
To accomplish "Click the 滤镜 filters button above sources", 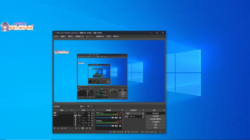I will [x=90, y=106].
